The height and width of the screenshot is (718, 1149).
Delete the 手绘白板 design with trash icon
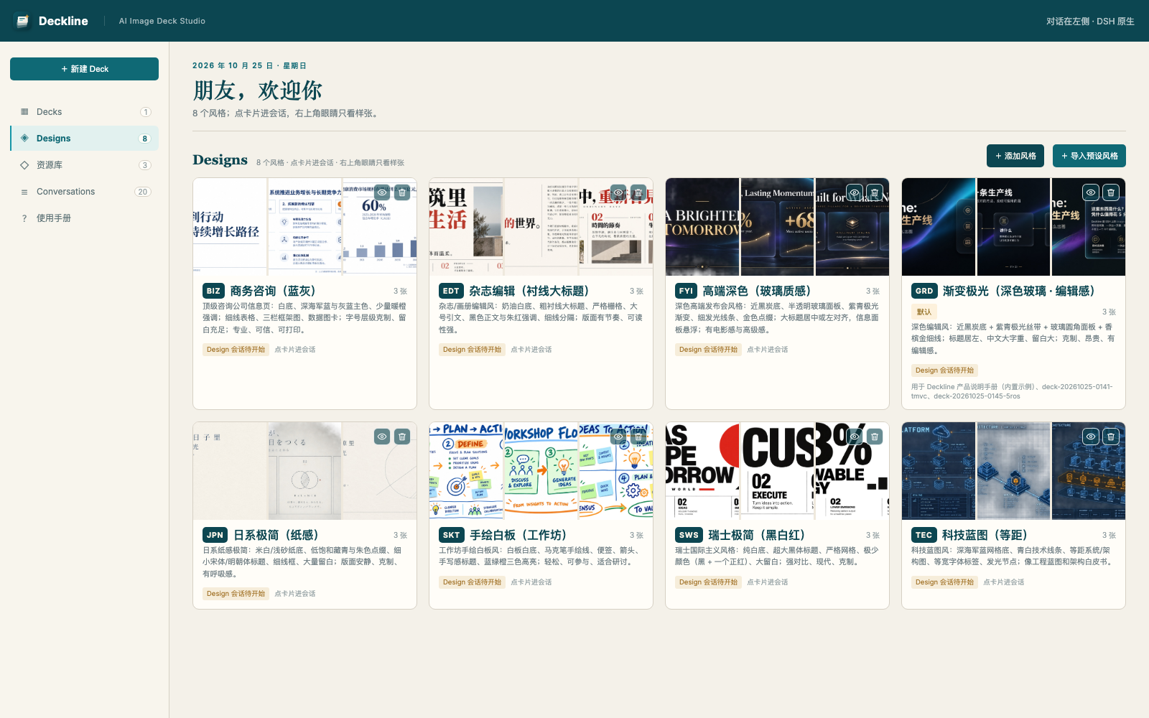coord(638,437)
